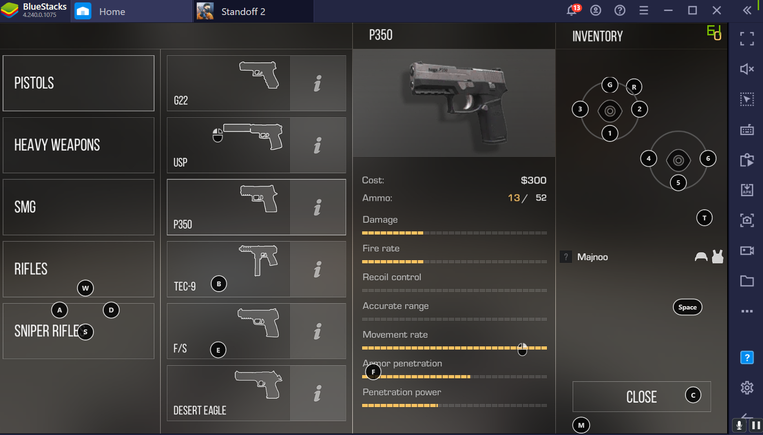Open the keyboard controls editor
Image resolution: width=763 pixels, height=435 pixels.
click(x=747, y=130)
